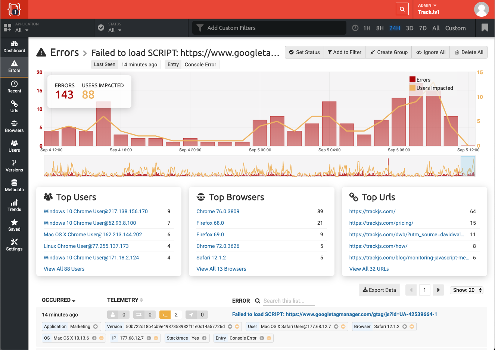The width and height of the screenshot is (495, 350).
Task: Click the network telemetry icon showing 0
Action: (139, 315)
